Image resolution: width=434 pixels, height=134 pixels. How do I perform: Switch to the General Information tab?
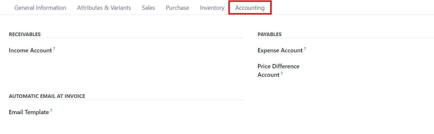click(x=40, y=8)
